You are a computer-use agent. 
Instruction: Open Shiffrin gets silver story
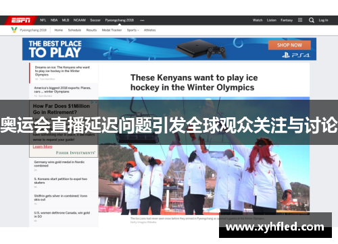(x=61, y=197)
